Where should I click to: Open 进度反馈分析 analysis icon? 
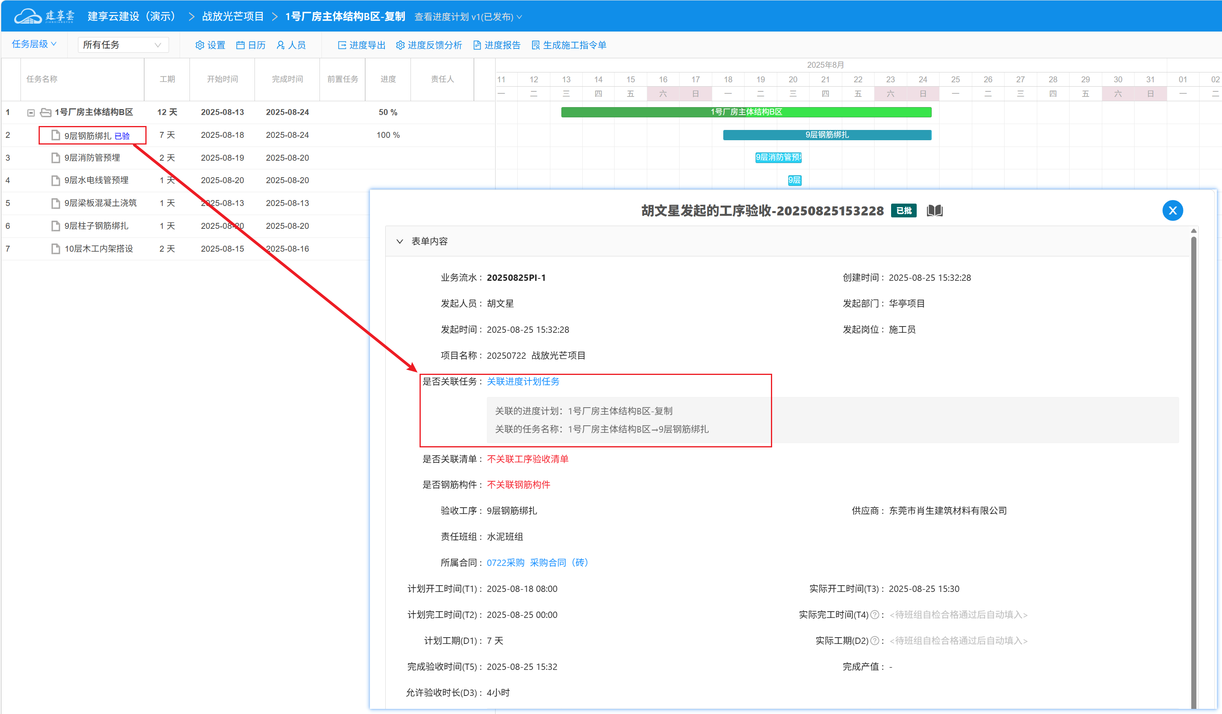pos(400,45)
